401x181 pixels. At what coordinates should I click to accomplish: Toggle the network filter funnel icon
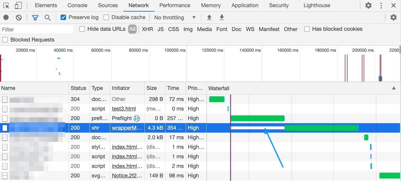coord(35,17)
